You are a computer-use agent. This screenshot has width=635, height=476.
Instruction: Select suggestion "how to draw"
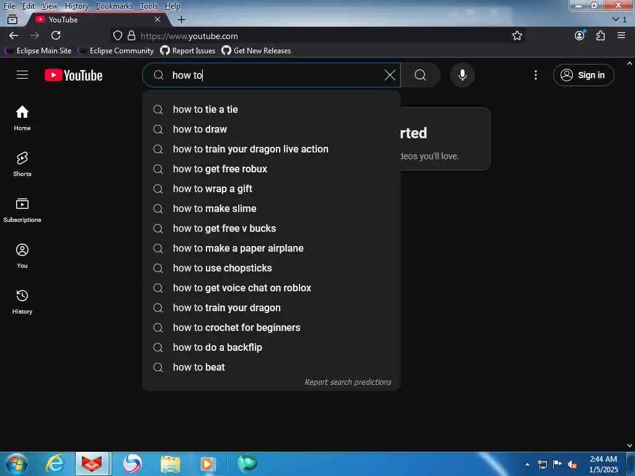tap(272, 129)
